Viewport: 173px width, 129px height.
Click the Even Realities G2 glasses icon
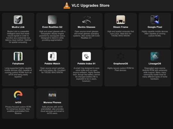52,20
